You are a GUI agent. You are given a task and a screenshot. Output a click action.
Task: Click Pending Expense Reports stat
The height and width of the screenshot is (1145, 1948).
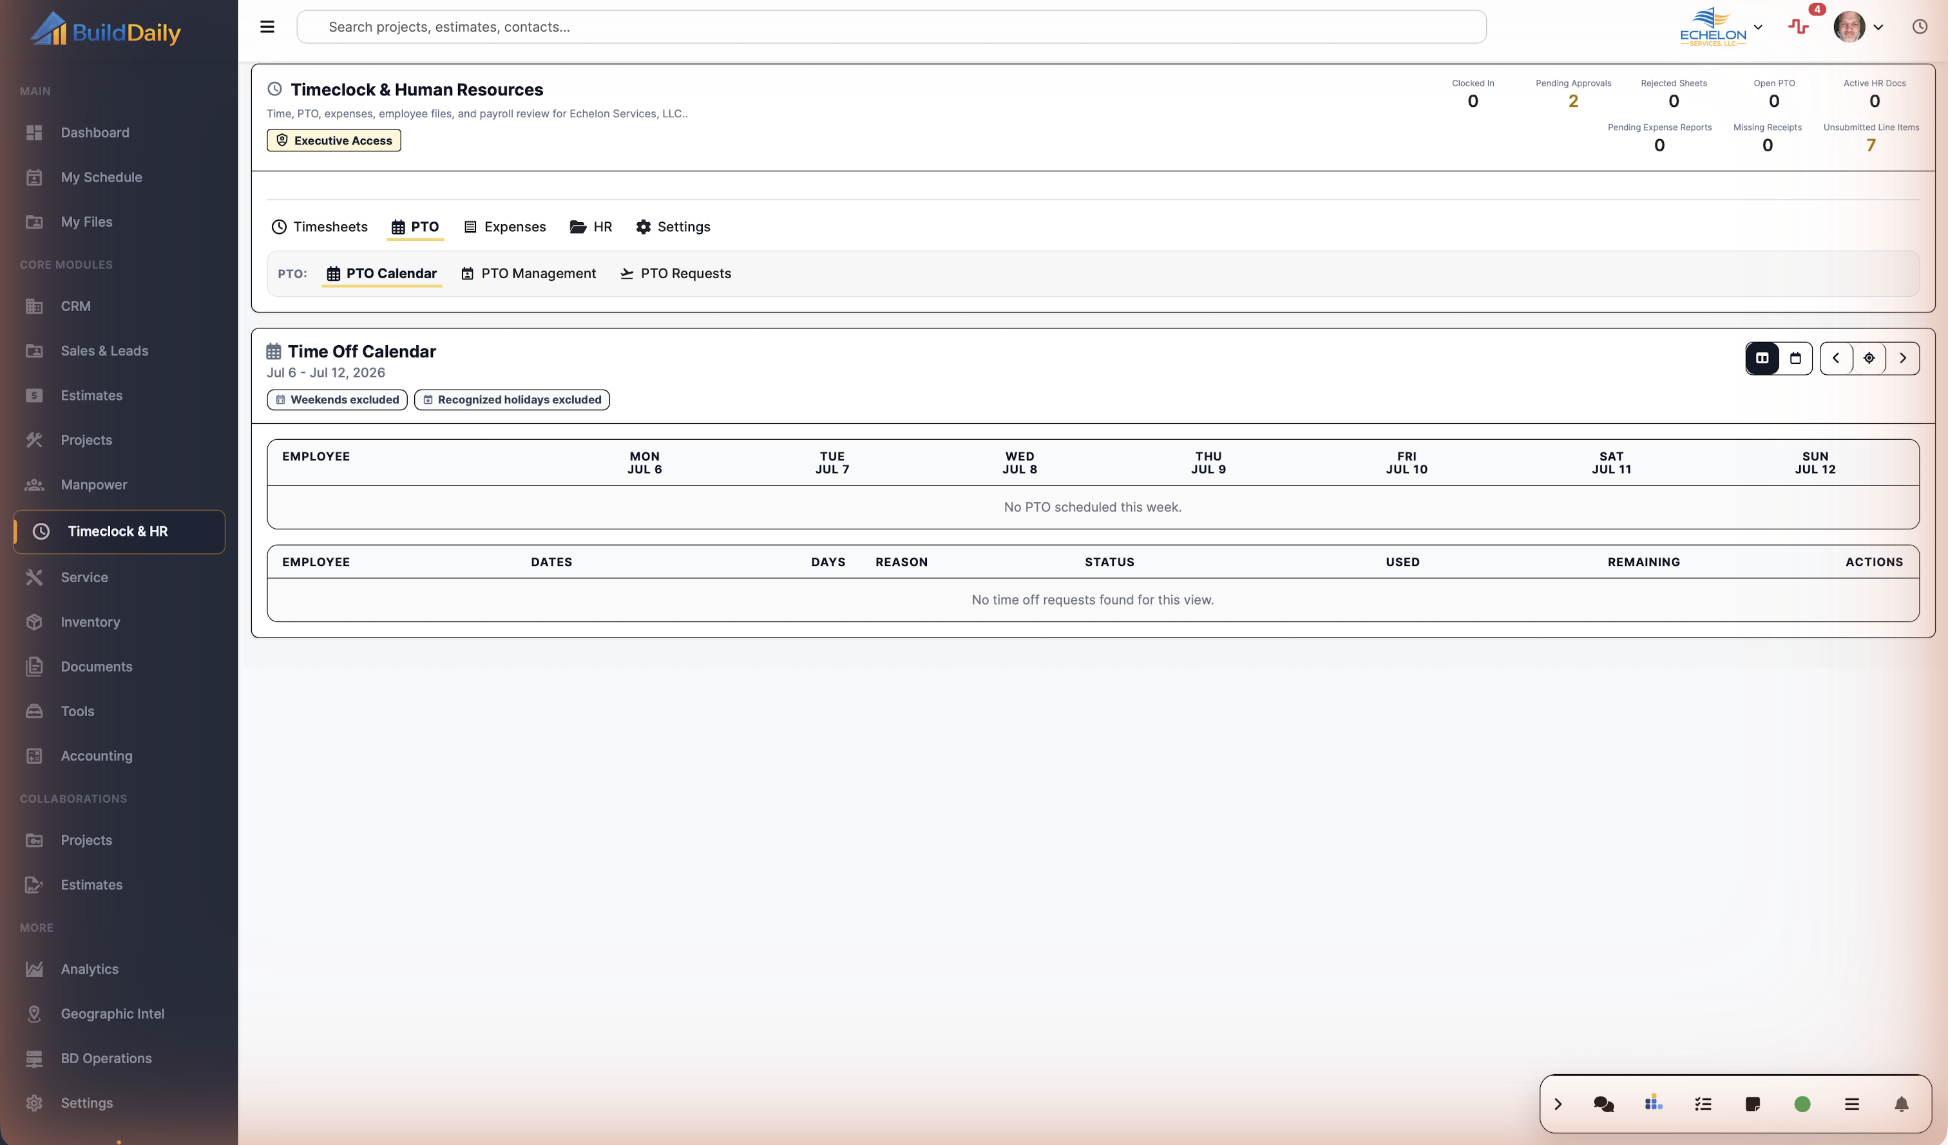(1659, 138)
